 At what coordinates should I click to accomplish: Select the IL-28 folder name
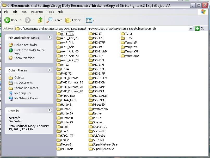pos(64,127)
